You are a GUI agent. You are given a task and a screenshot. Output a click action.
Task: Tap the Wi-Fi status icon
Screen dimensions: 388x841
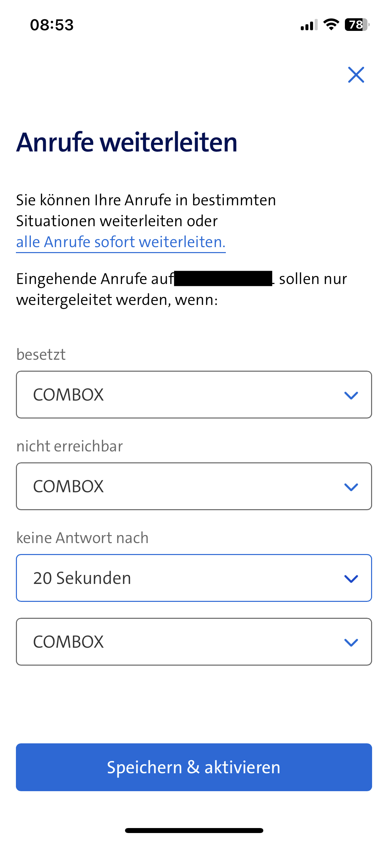331,25
